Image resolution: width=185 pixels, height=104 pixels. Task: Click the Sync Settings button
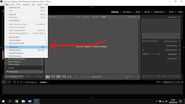pyautogui.click(x=171, y=77)
